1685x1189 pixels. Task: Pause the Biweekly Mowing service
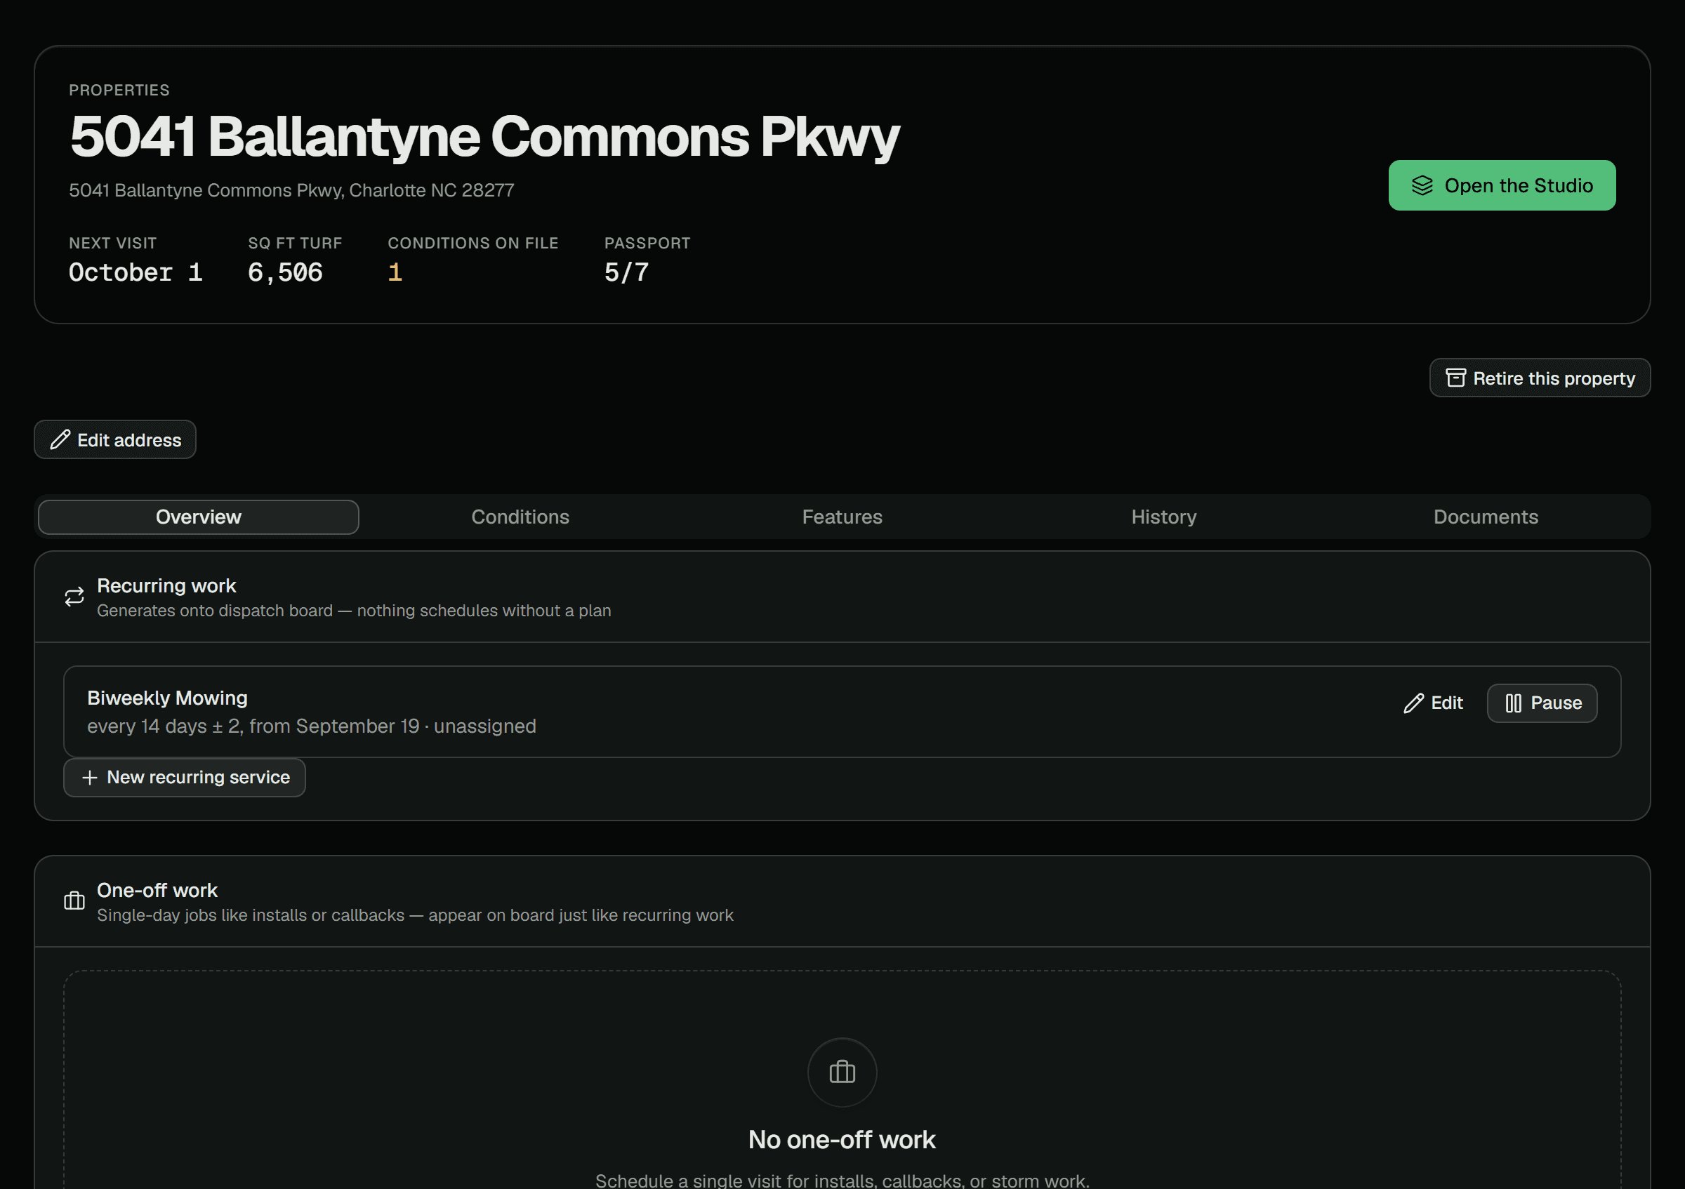(x=1542, y=703)
